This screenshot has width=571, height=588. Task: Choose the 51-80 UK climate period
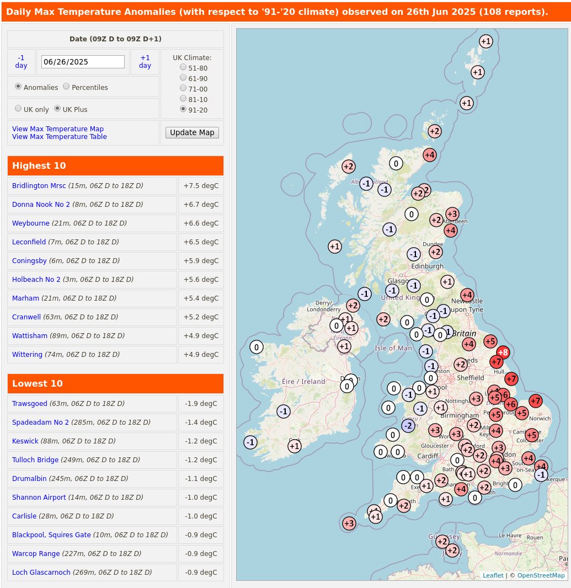coord(183,67)
